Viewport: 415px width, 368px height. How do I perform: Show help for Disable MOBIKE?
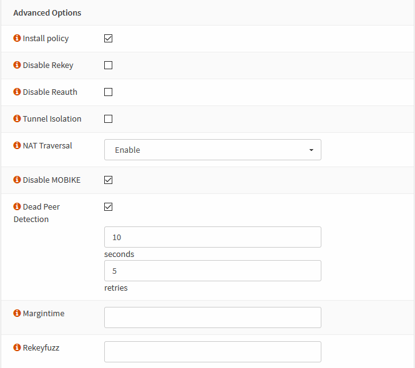tap(17, 180)
